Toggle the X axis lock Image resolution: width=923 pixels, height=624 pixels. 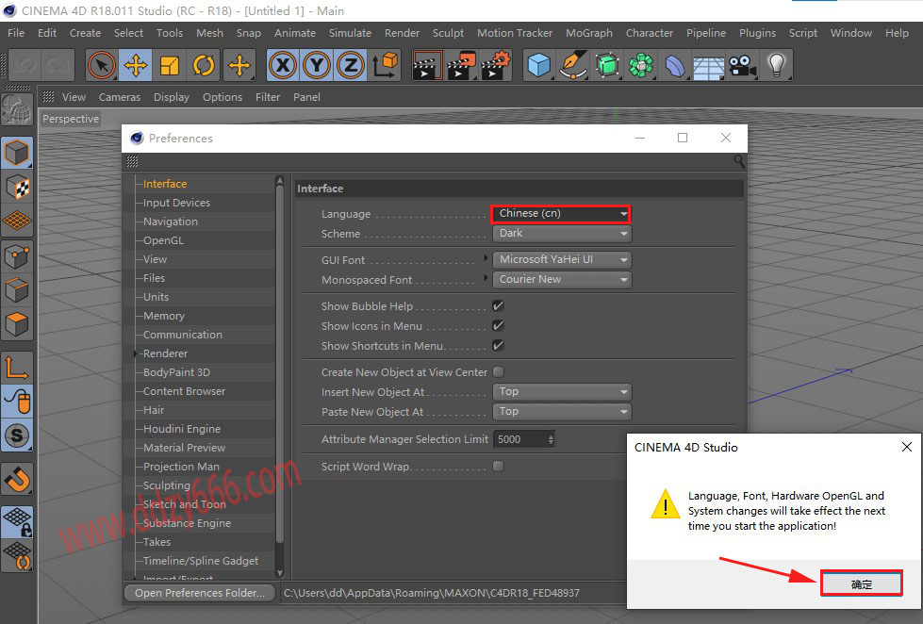283,65
